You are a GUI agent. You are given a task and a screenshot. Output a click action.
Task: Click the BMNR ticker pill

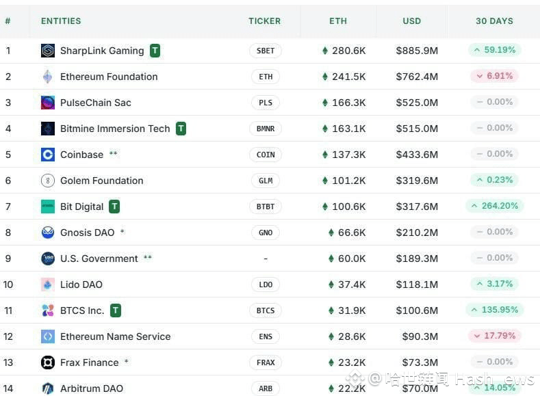266,129
